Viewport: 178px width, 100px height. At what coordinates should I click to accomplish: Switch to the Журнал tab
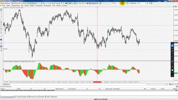(41, 97)
